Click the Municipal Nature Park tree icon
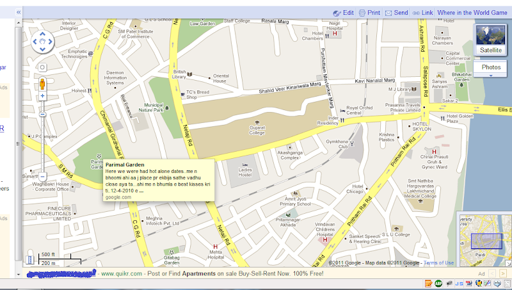 click(167, 108)
